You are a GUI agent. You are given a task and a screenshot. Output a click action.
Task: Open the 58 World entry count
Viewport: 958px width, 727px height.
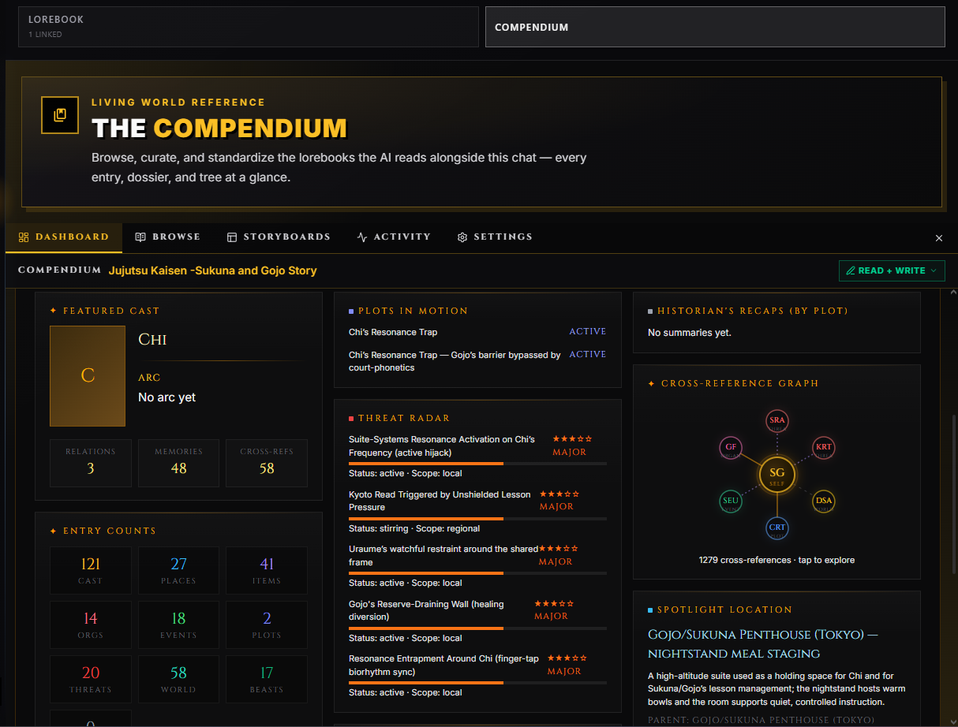click(x=179, y=679)
